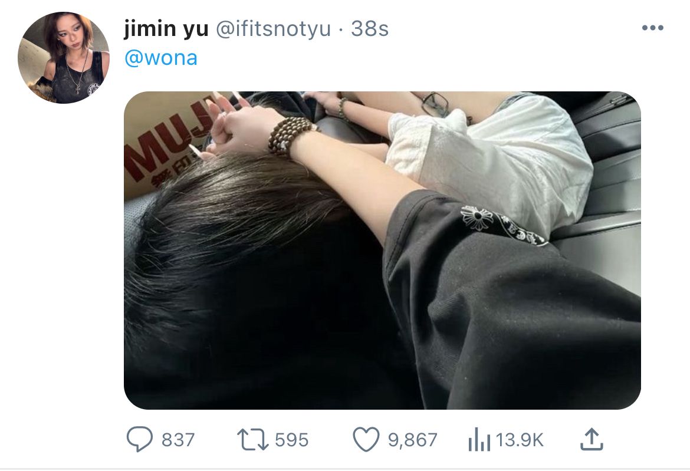690x471 pixels.
Task: Click the 837 replies count
Action: (x=178, y=440)
